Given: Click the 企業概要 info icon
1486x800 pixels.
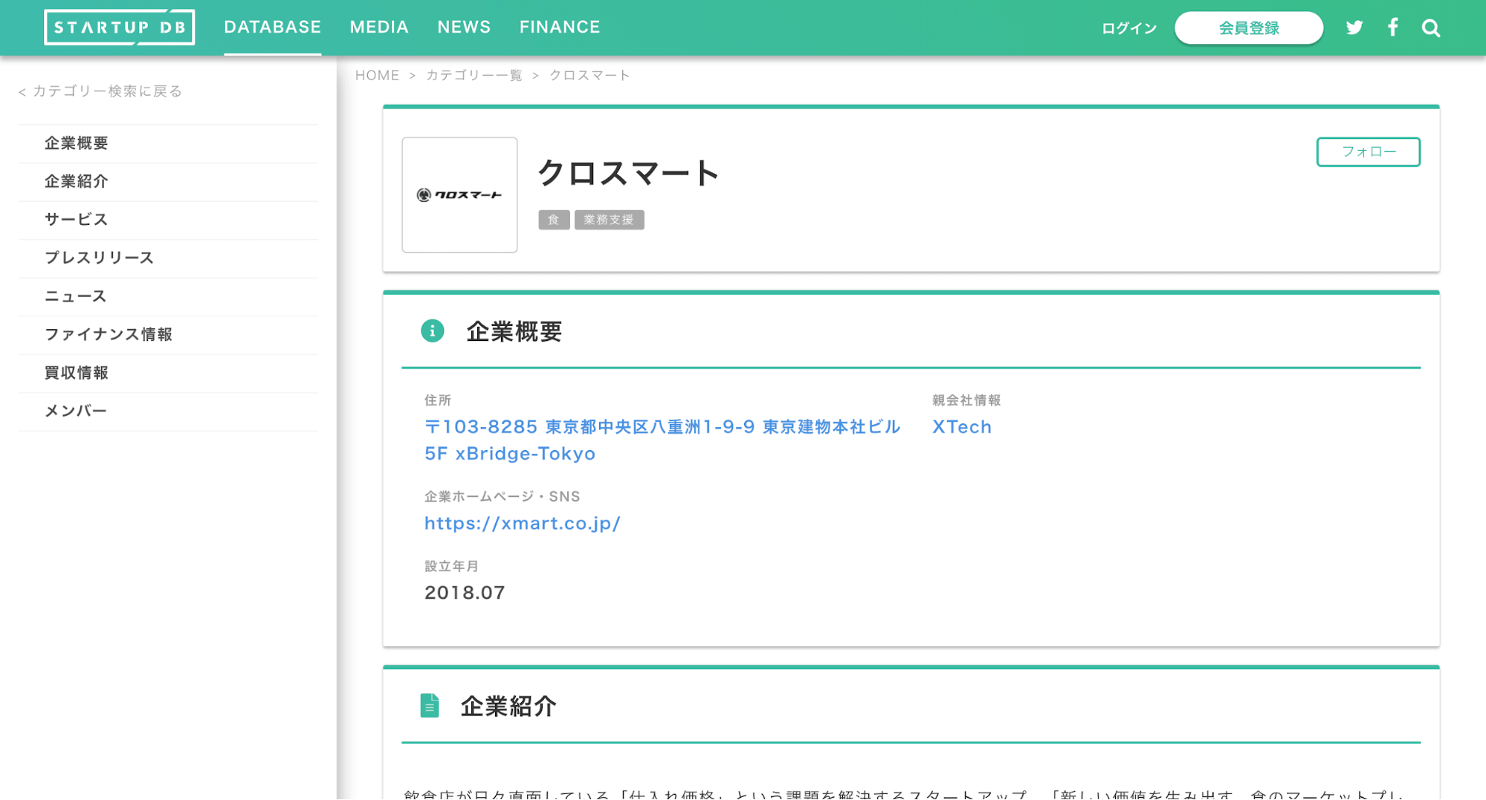Looking at the screenshot, I should pos(432,331).
